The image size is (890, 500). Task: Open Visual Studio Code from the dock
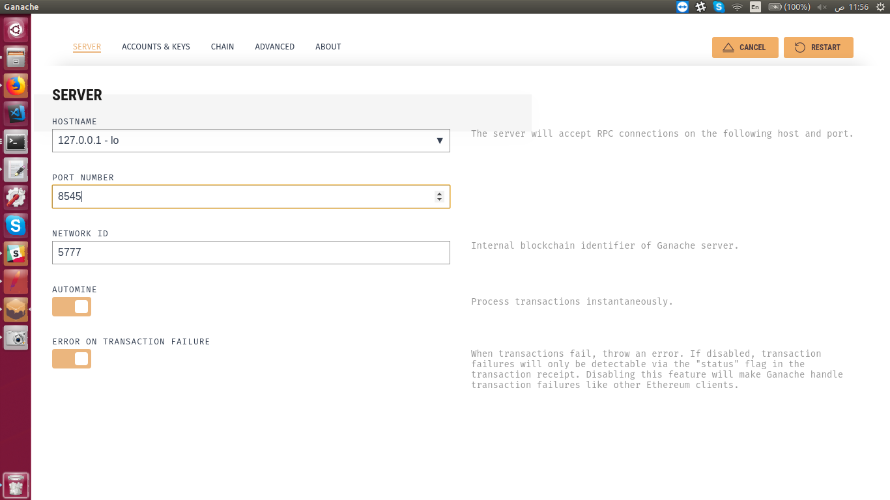(x=16, y=113)
